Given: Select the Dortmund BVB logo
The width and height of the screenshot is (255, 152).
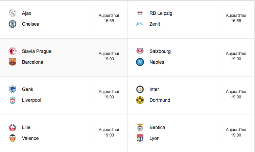Looking at the screenshot, I should point(140,100).
